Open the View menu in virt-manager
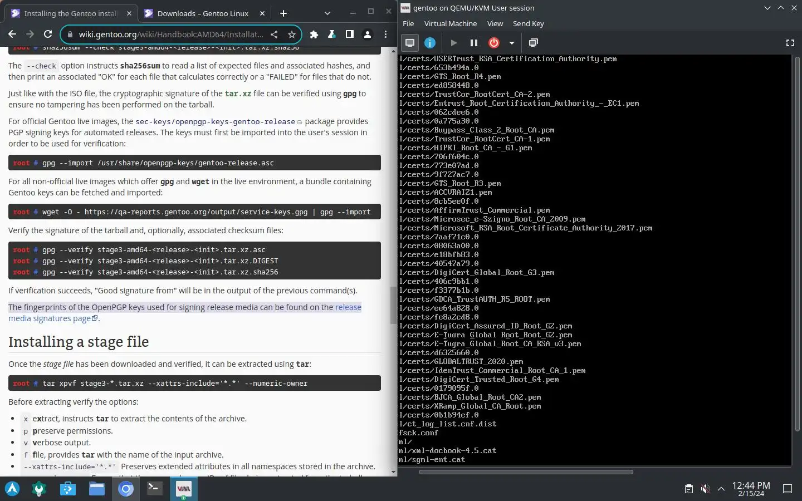The image size is (802, 501). click(495, 23)
